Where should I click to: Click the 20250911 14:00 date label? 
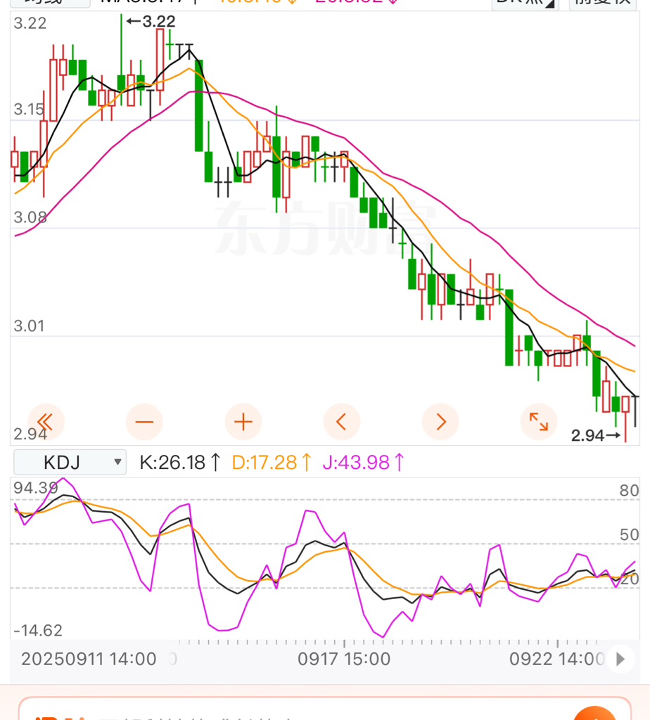tap(89, 659)
